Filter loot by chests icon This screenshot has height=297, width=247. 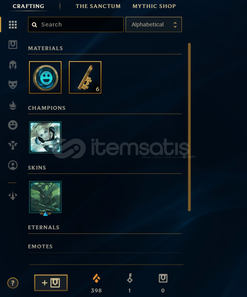[13, 45]
